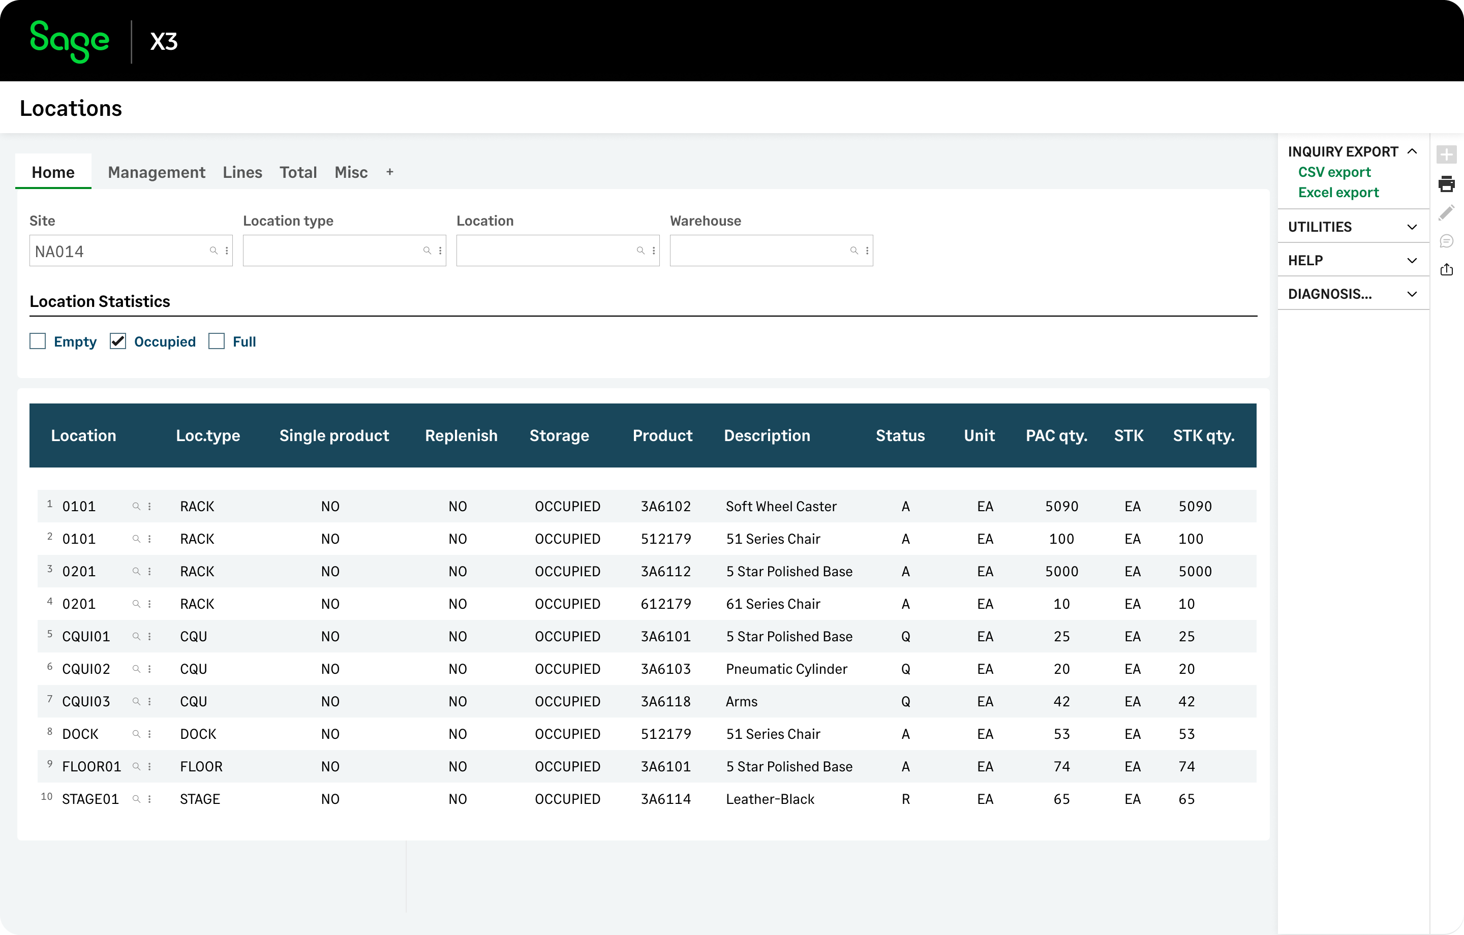Click the Loc.type column header
The image size is (1464, 935).
208,435
